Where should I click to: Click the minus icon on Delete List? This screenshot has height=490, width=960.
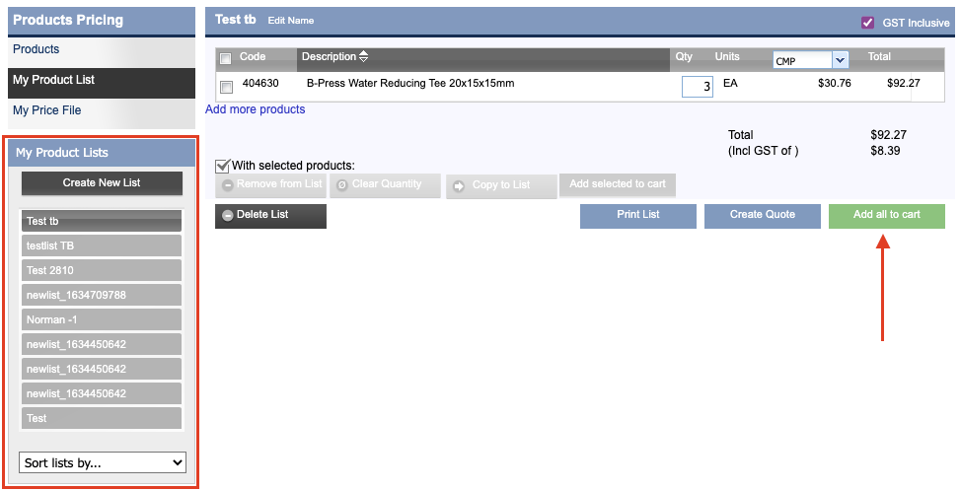228,215
